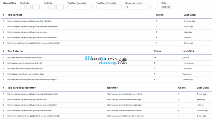Select 'just now' in Top Referrer table
The width and height of the screenshot is (212, 121).
coord(186,57)
